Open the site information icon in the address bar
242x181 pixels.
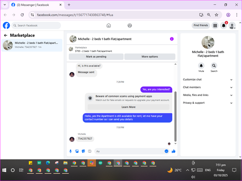click(x=32, y=15)
